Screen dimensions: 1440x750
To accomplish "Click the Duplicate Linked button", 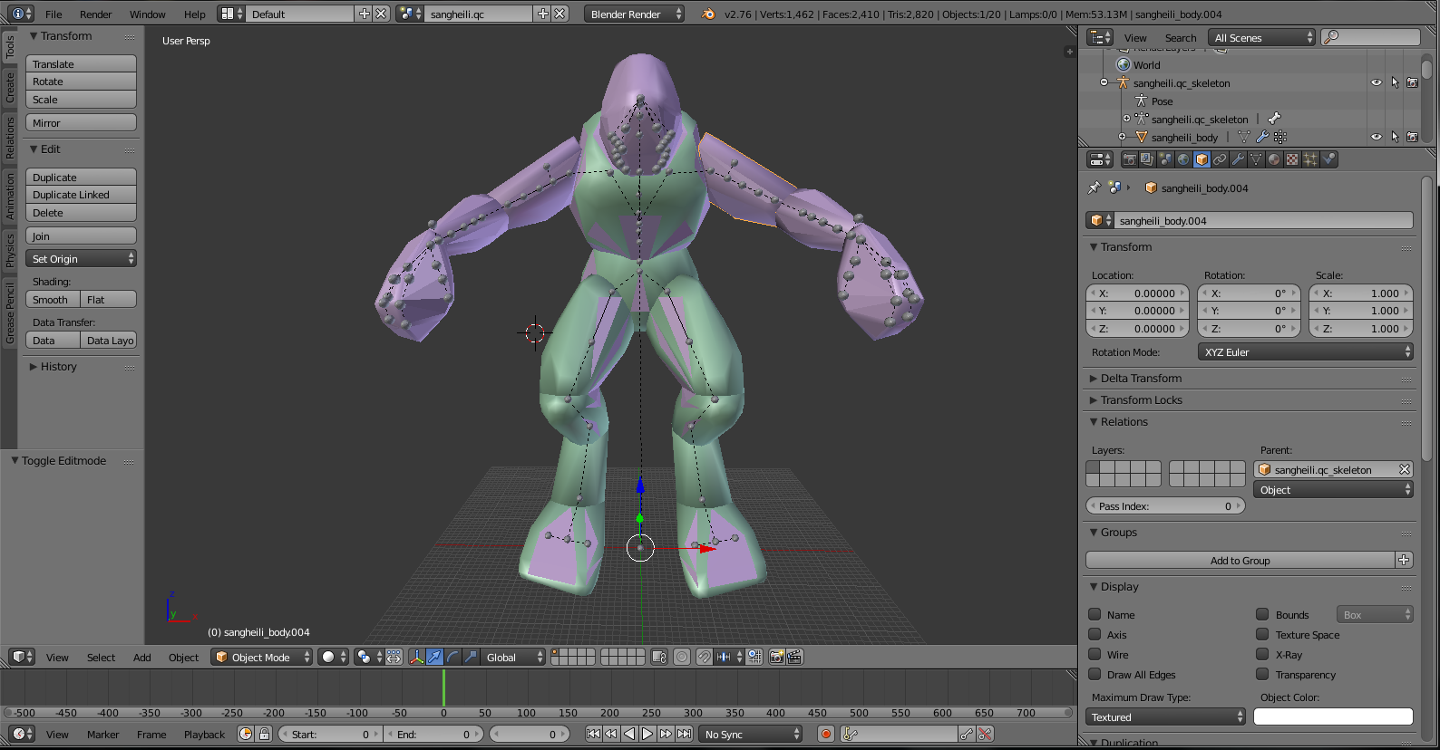I will point(81,195).
